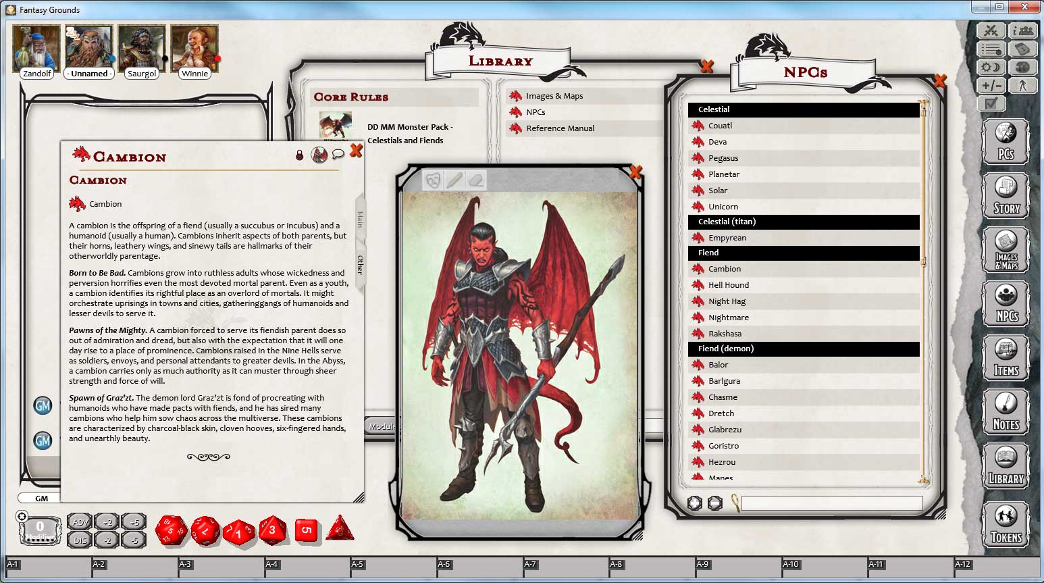Select Zandolf character portrait
The height and width of the screenshot is (583, 1044).
click(x=36, y=49)
